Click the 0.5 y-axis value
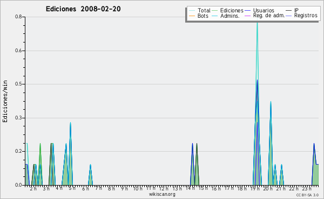This screenshot has width=324, height=199. 18,84
